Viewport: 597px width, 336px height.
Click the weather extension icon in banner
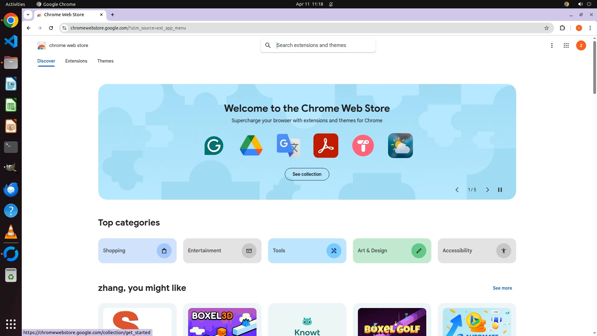pyautogui.click(x=400, y=146)
